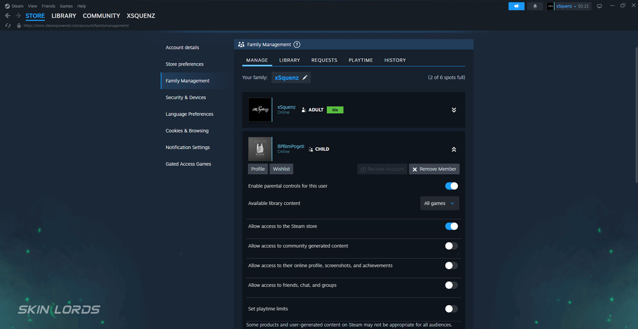
Task: Go back with the back arrow
Action: pyautogui.click(x=7, y=16)
